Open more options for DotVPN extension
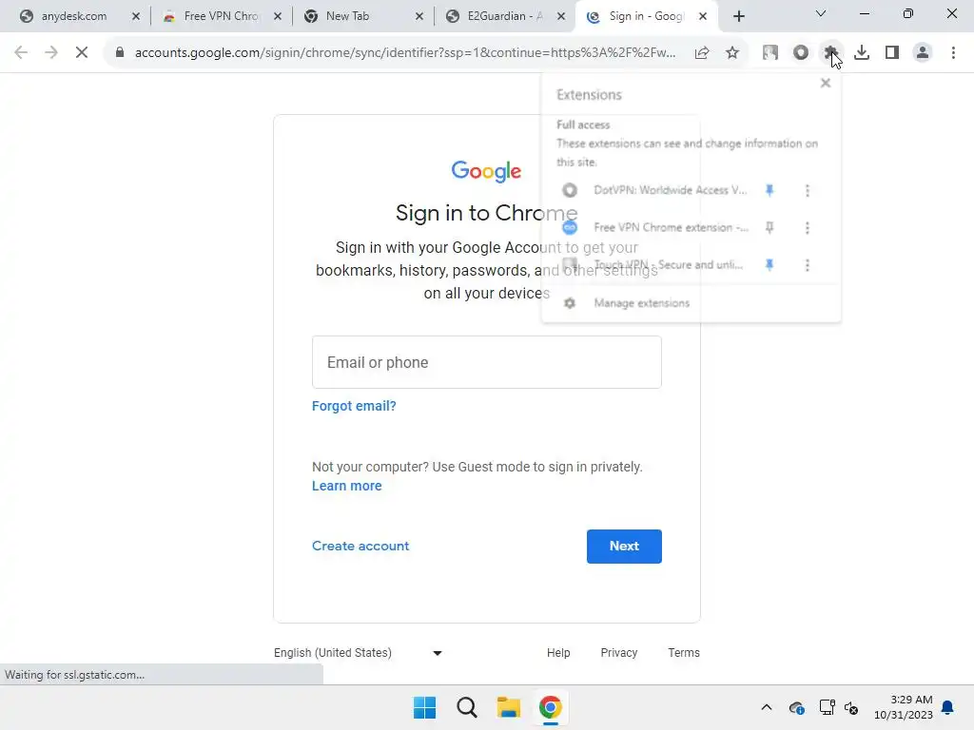Image resolution: width=974 pixels, height=730 pixels. pos(807,190)
